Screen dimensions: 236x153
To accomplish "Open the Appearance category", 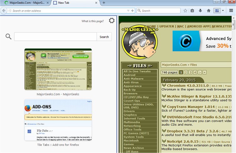I will click(x=140, y=86).
